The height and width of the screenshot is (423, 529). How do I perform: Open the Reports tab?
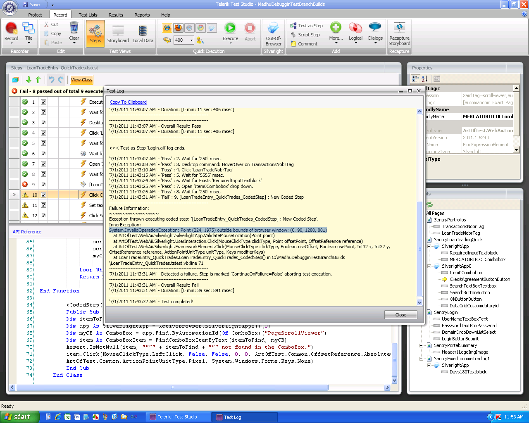pos(142,15)
